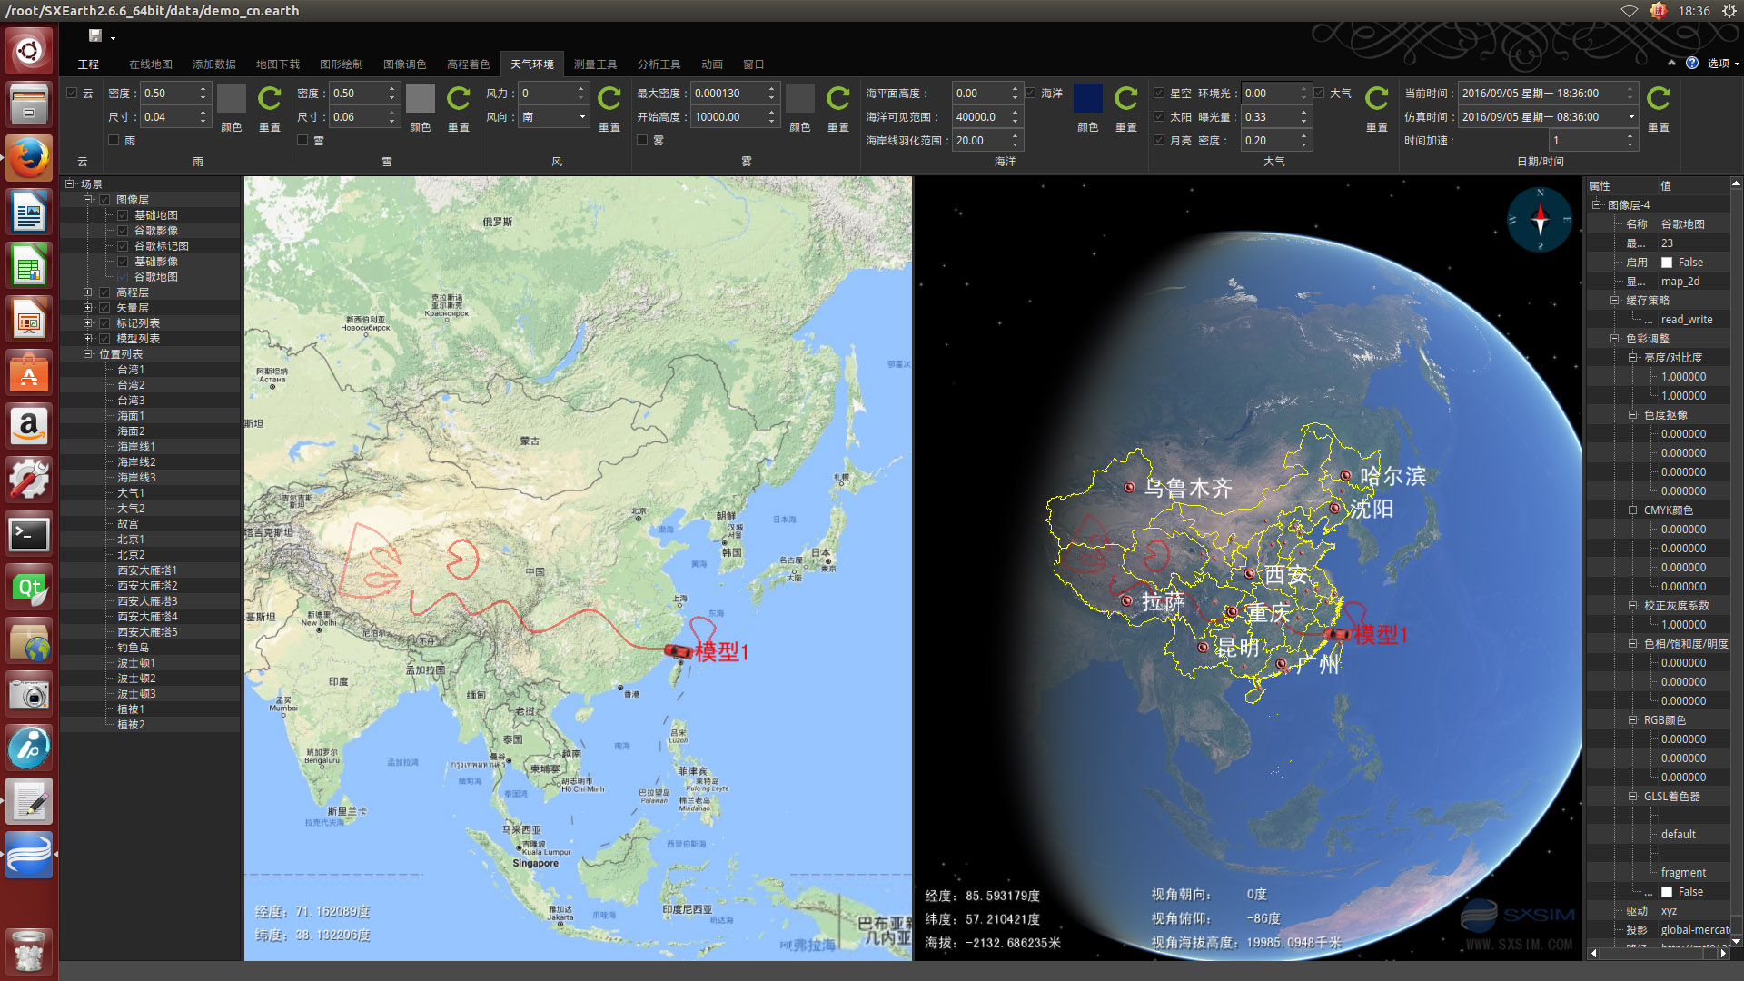Uncheck the 谷歌影像 layer checkbox
The image size is (1744, 981).
point(123,231)
